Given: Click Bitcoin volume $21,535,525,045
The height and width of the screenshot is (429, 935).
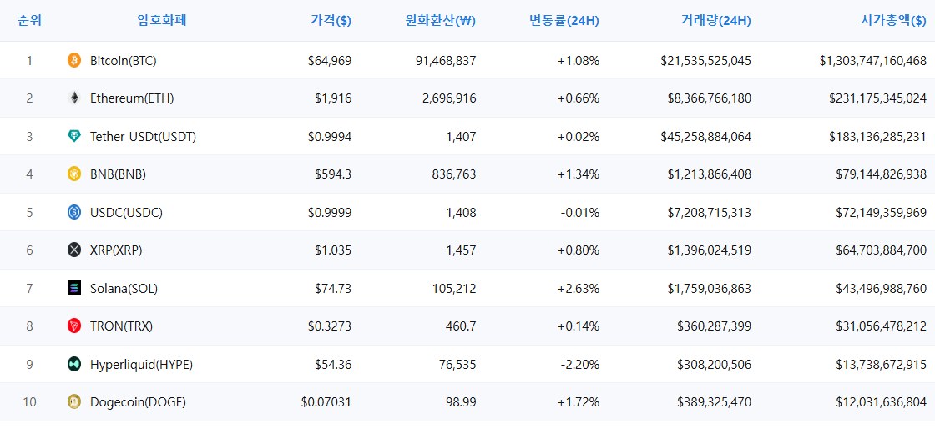Looking at the screenshot, I should click(706, 60).
